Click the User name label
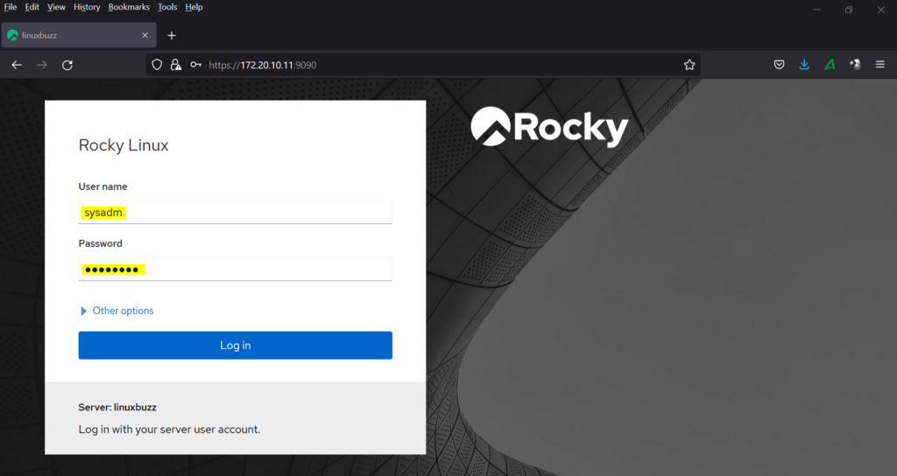The image size is (897, 476). pyautogui.click(x=103, y=186)
